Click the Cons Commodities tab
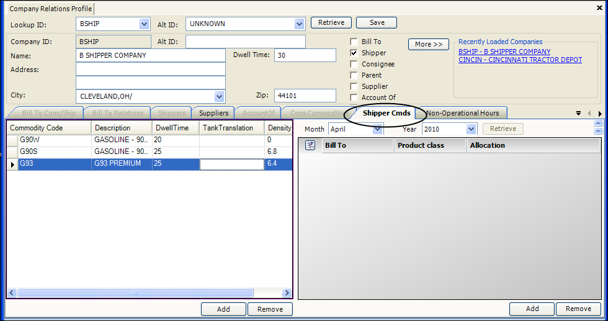608x321 pixels. pos(319,113)
